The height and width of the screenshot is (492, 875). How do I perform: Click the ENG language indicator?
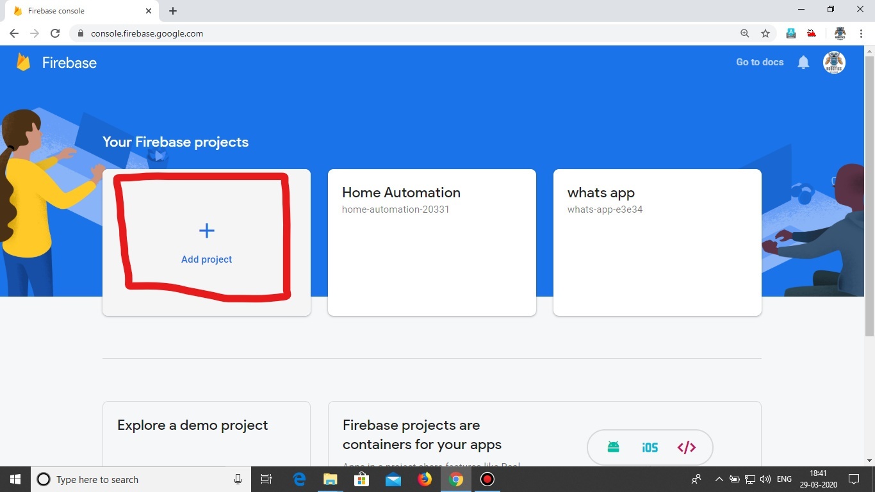(x=784, y=479)
